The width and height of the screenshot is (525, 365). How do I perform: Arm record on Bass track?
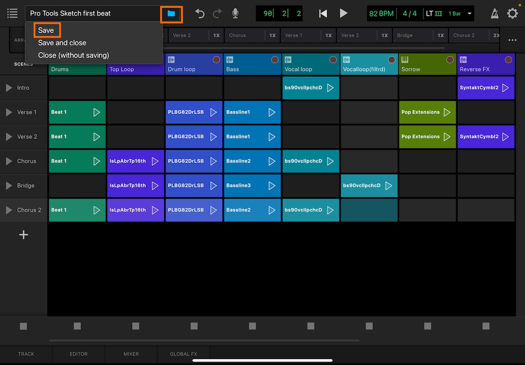click(275, 60)
